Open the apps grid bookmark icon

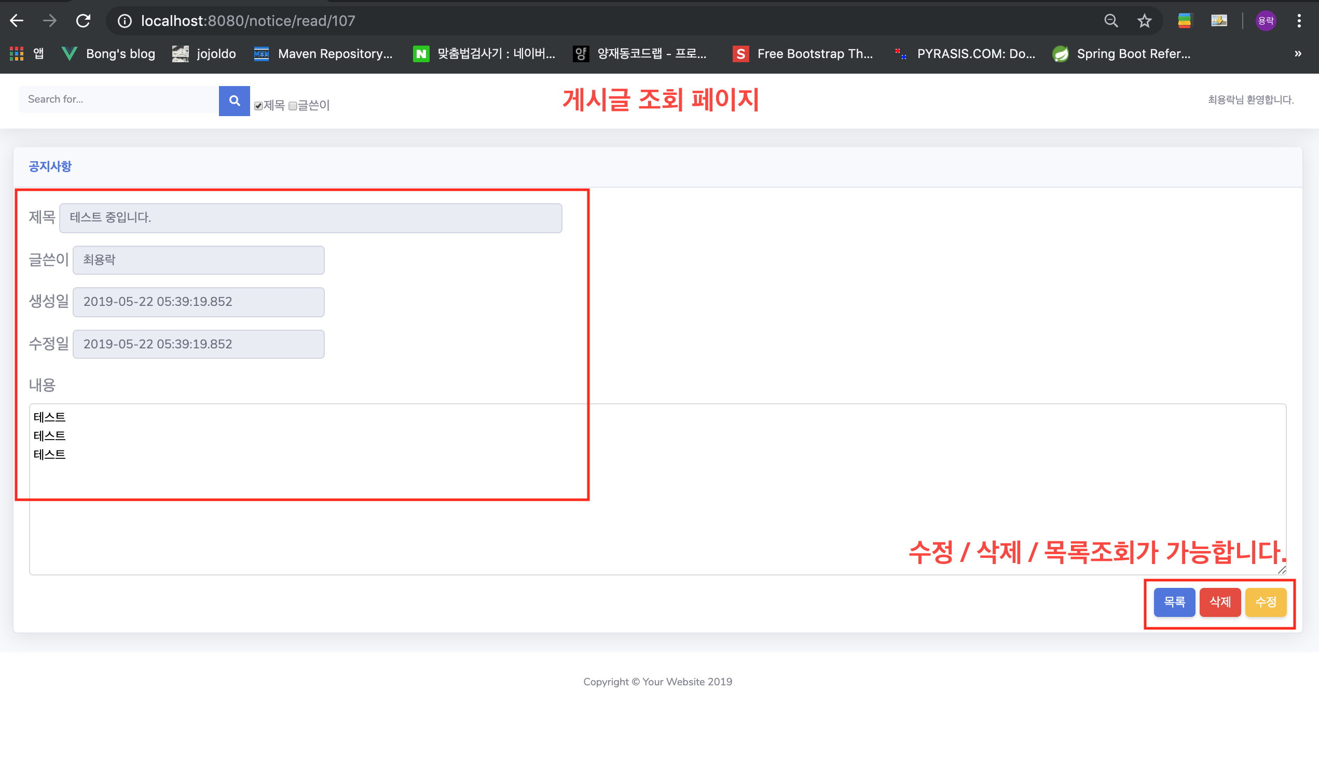tap(17, 54)
